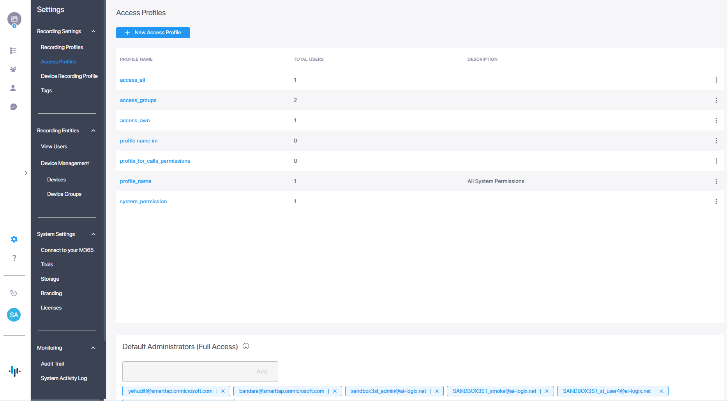Open three-dot menu for profile_name row

pos(716,181)
